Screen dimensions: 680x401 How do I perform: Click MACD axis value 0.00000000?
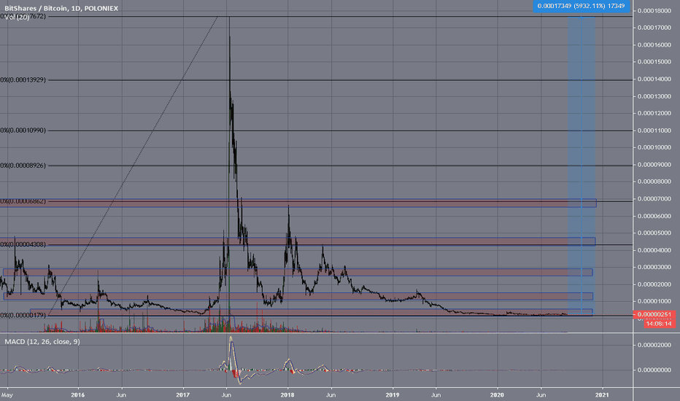point(654,370)
